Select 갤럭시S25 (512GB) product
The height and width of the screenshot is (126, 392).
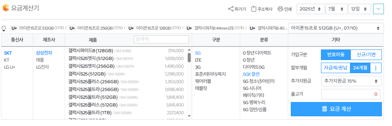click(126, 74)
